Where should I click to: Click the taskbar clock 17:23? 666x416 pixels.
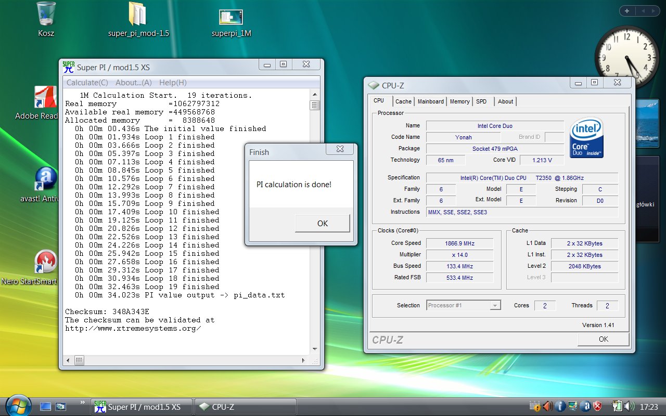pos(649,407)
